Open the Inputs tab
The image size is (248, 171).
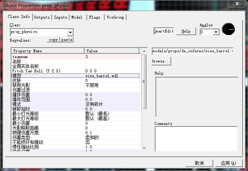click(x=60, y=18)
